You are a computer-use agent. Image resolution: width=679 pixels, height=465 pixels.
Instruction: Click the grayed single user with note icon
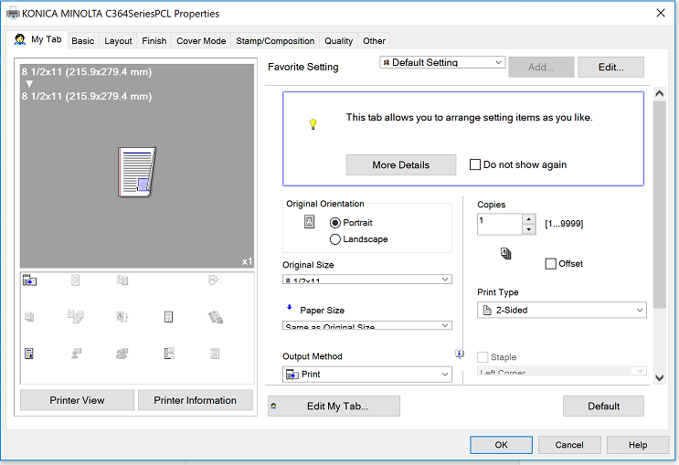tap(76, 354)
